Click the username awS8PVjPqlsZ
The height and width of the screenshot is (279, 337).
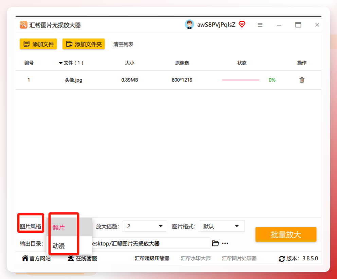click(x=216, y=25)
